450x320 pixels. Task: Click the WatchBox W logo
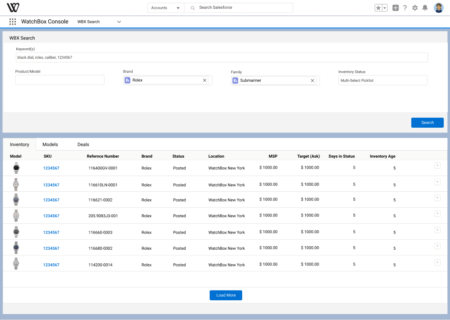pyautogui.click(x=13, y=7)
